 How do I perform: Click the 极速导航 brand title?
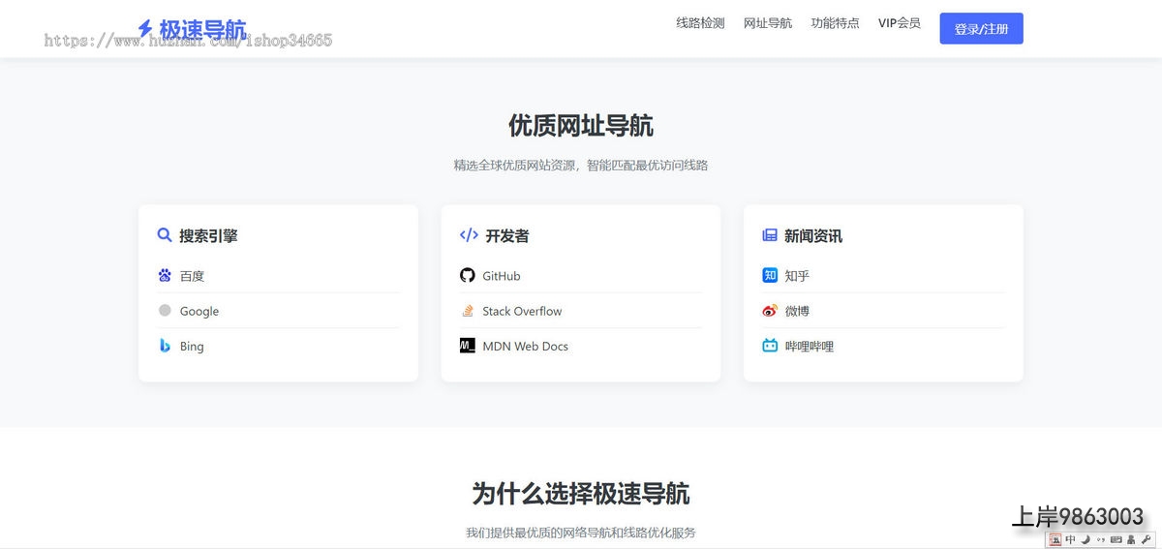point(202,29)
